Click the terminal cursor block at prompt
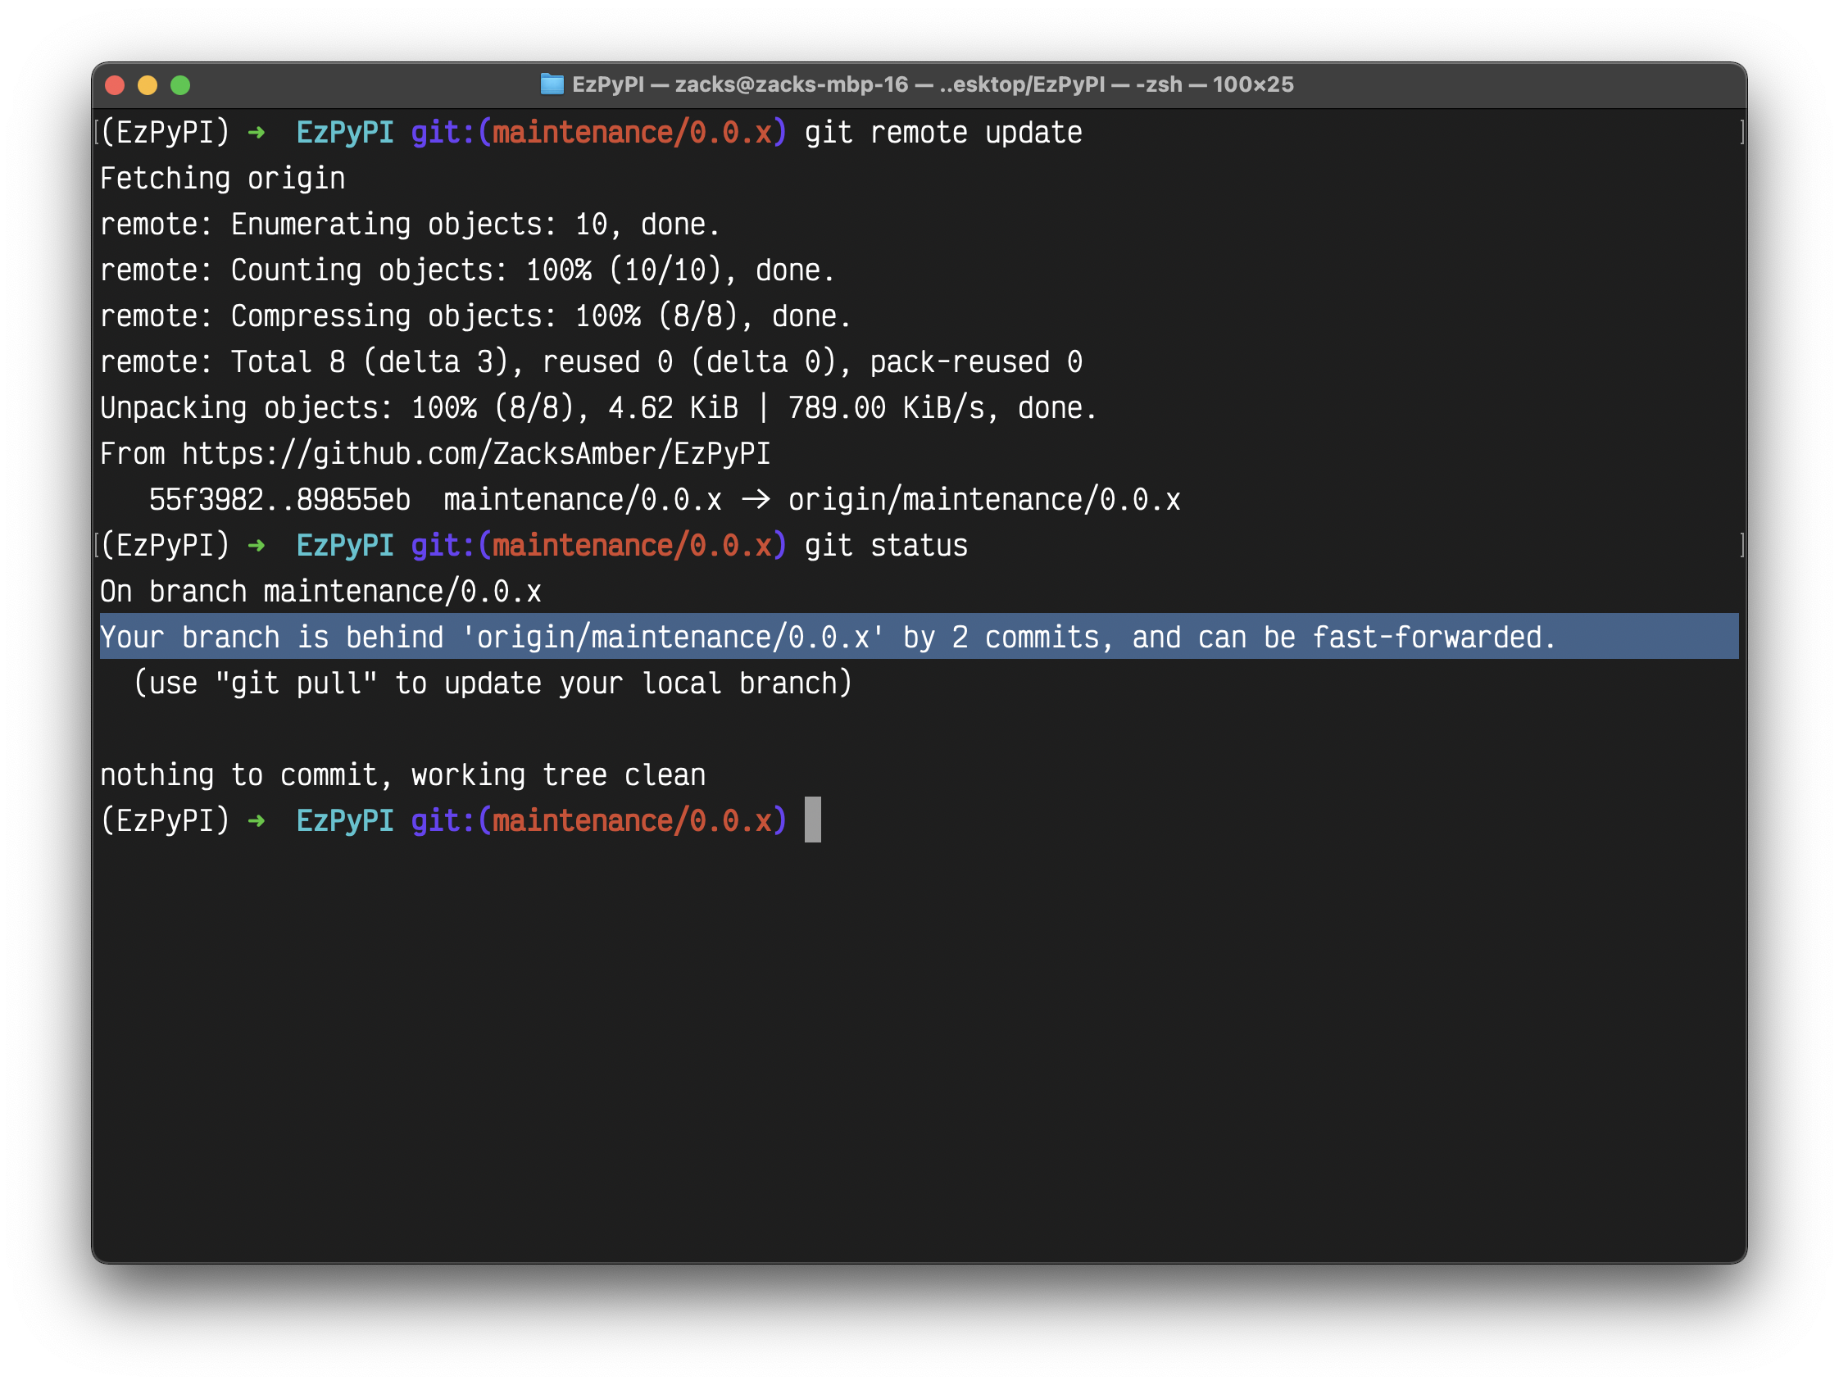The width and height of the screenshot is (1839, 1385). pyautogui.click(x=812, y=820)
